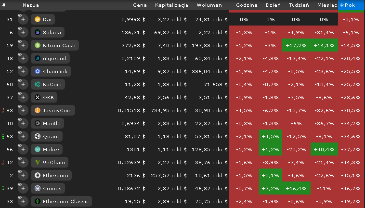Toggle the watchlist eye/plus button for Algorand

pos(23,58)
